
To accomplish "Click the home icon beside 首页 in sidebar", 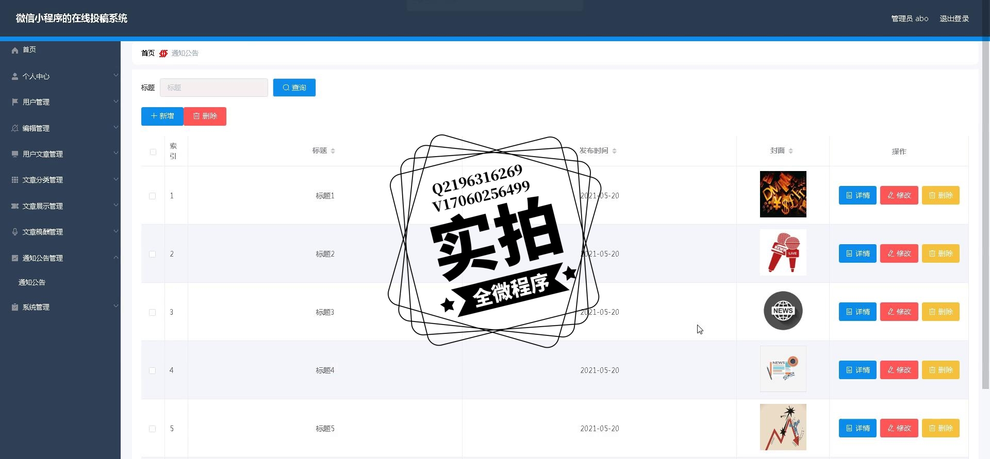I will point(15,50).
